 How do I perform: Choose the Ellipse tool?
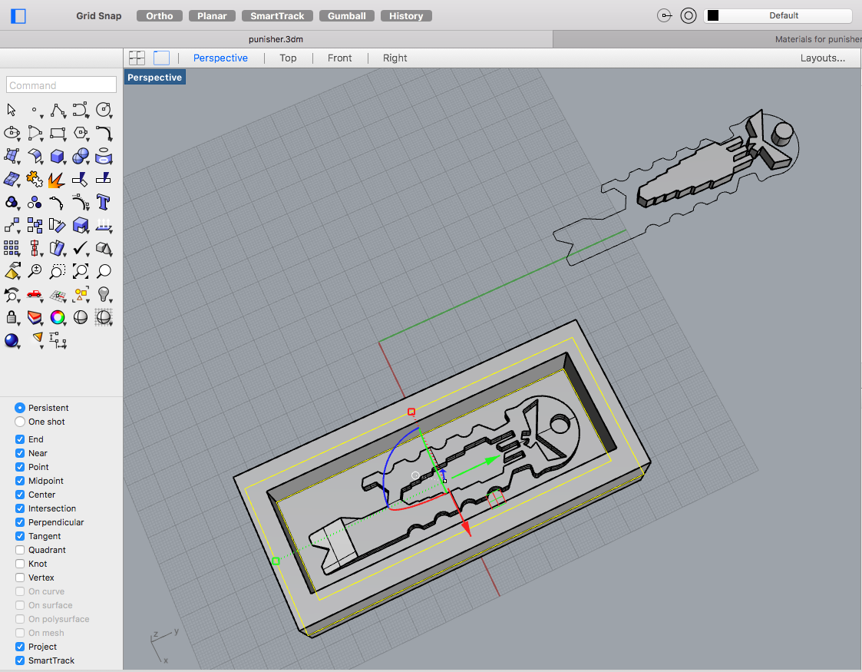12,133
